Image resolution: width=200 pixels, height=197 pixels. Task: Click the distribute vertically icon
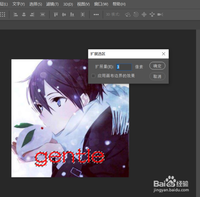click(x=42, y=14)
